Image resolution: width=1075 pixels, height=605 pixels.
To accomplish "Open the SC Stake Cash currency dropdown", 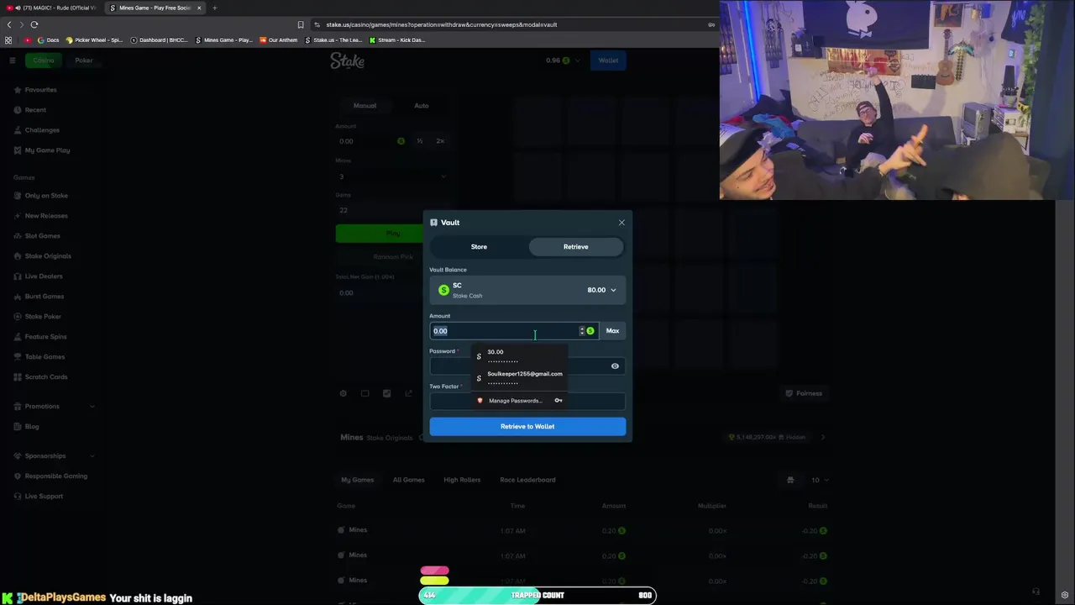I will click(x=527, y=290).
